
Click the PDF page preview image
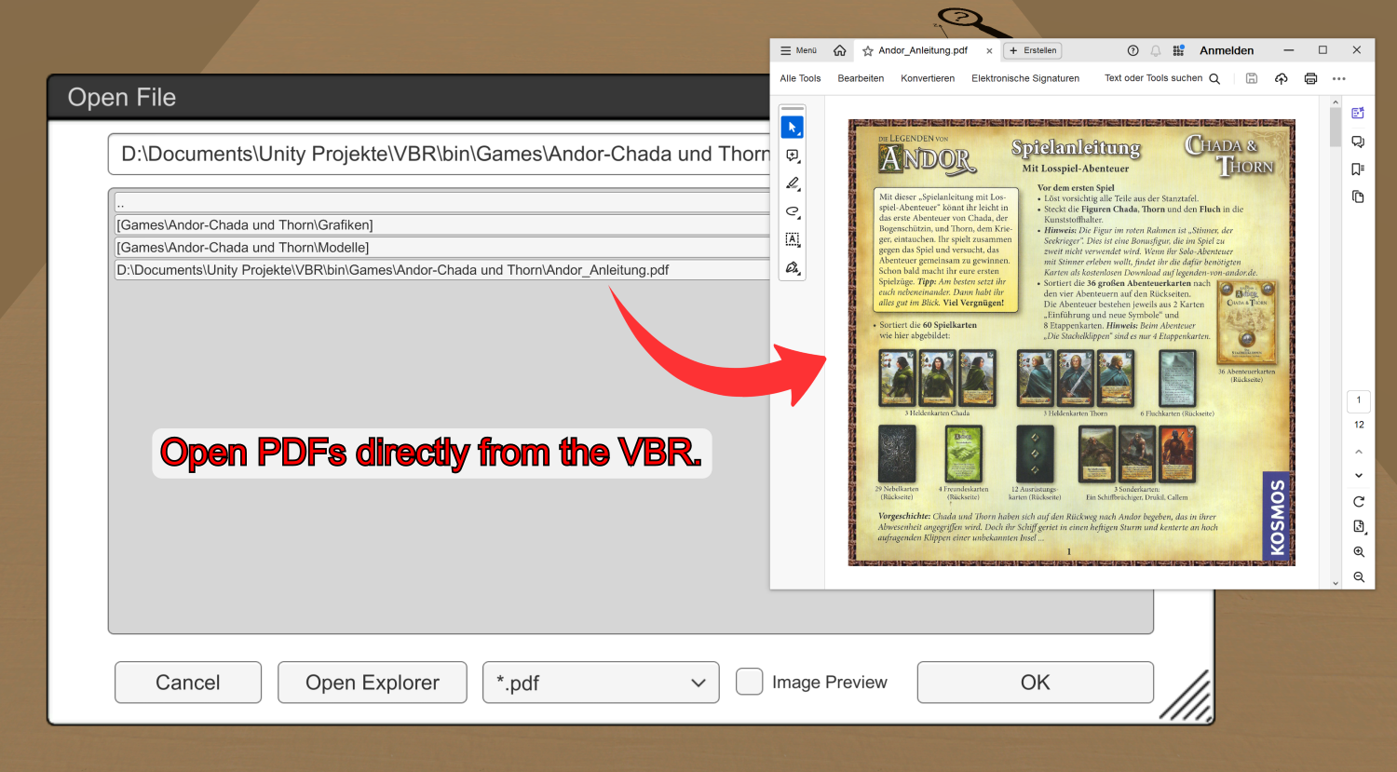1071,342
